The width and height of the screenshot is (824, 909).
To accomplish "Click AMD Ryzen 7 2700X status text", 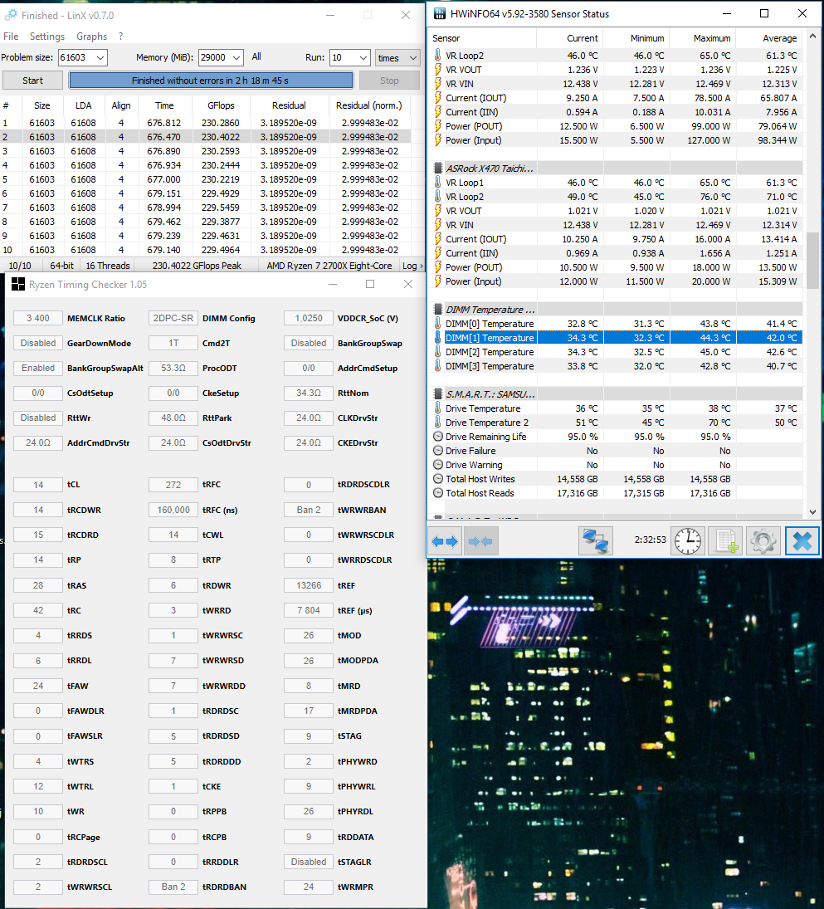I will click(x=329, y=266).
